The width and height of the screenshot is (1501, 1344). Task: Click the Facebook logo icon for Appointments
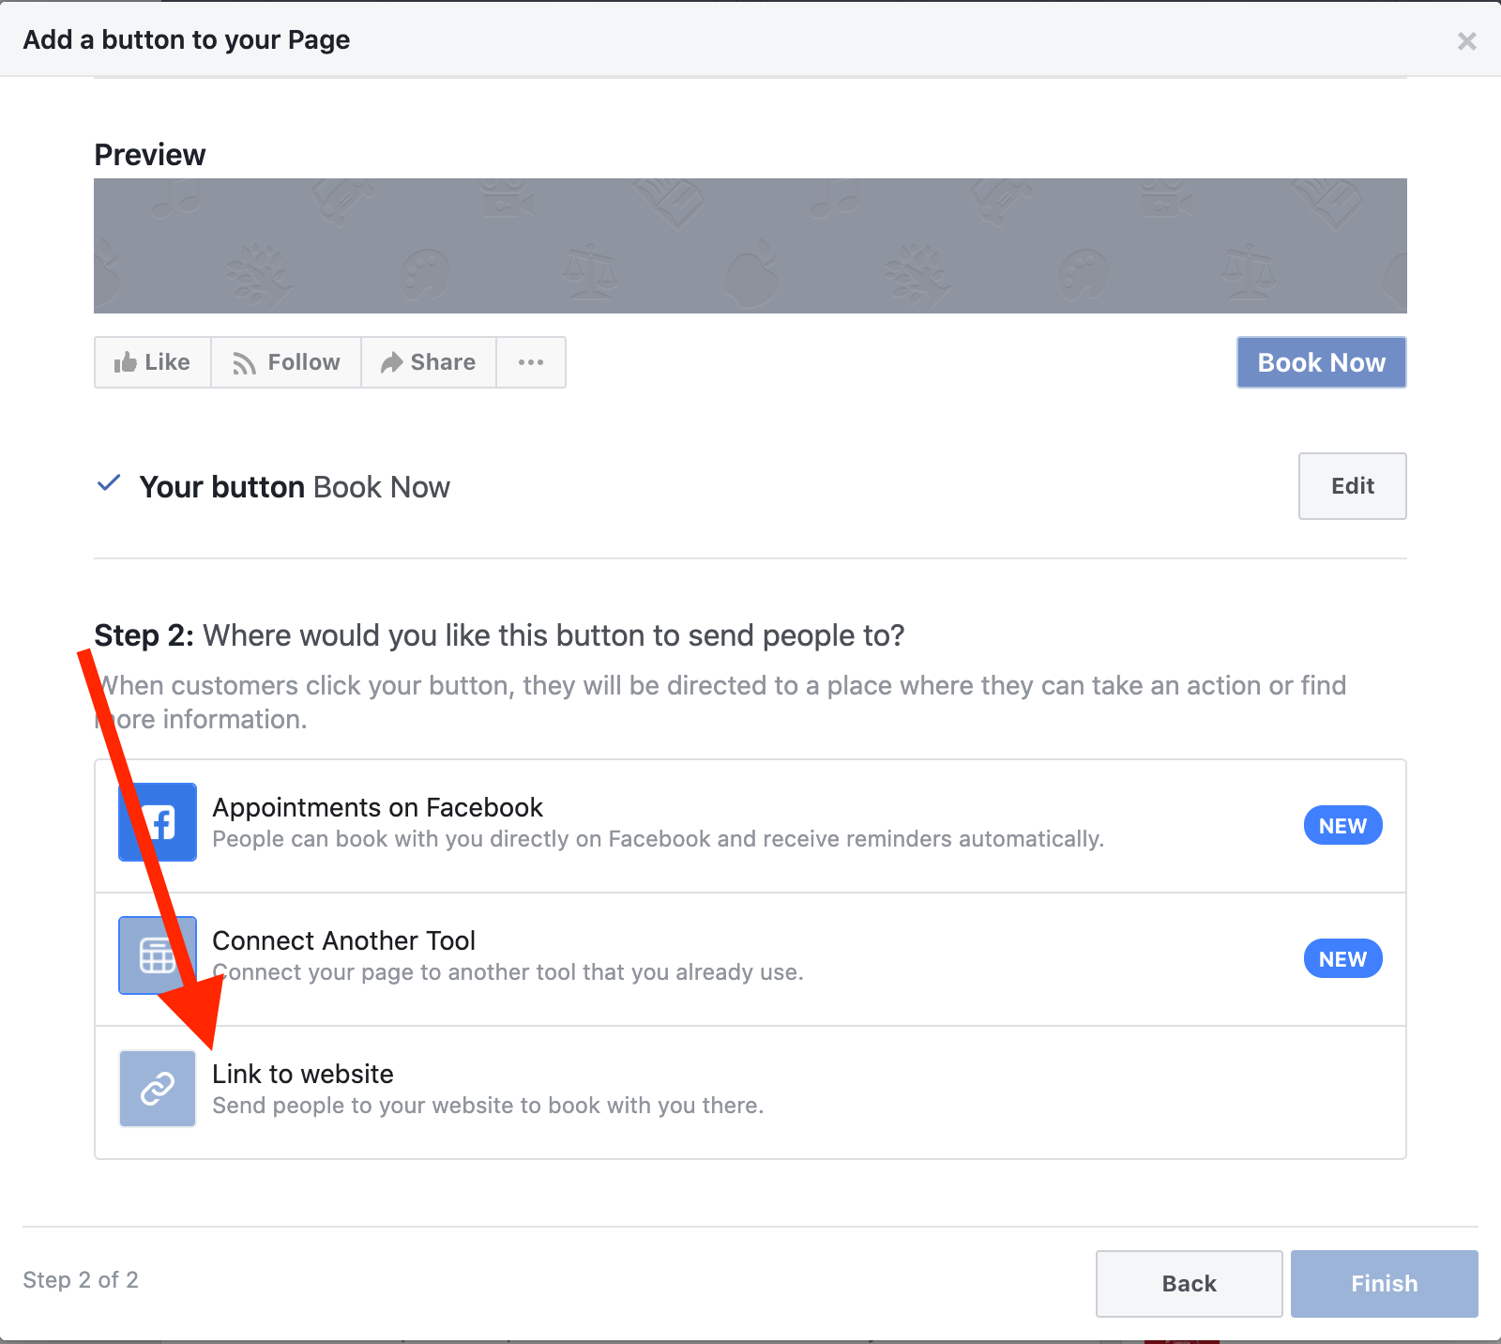pos(158,822)
